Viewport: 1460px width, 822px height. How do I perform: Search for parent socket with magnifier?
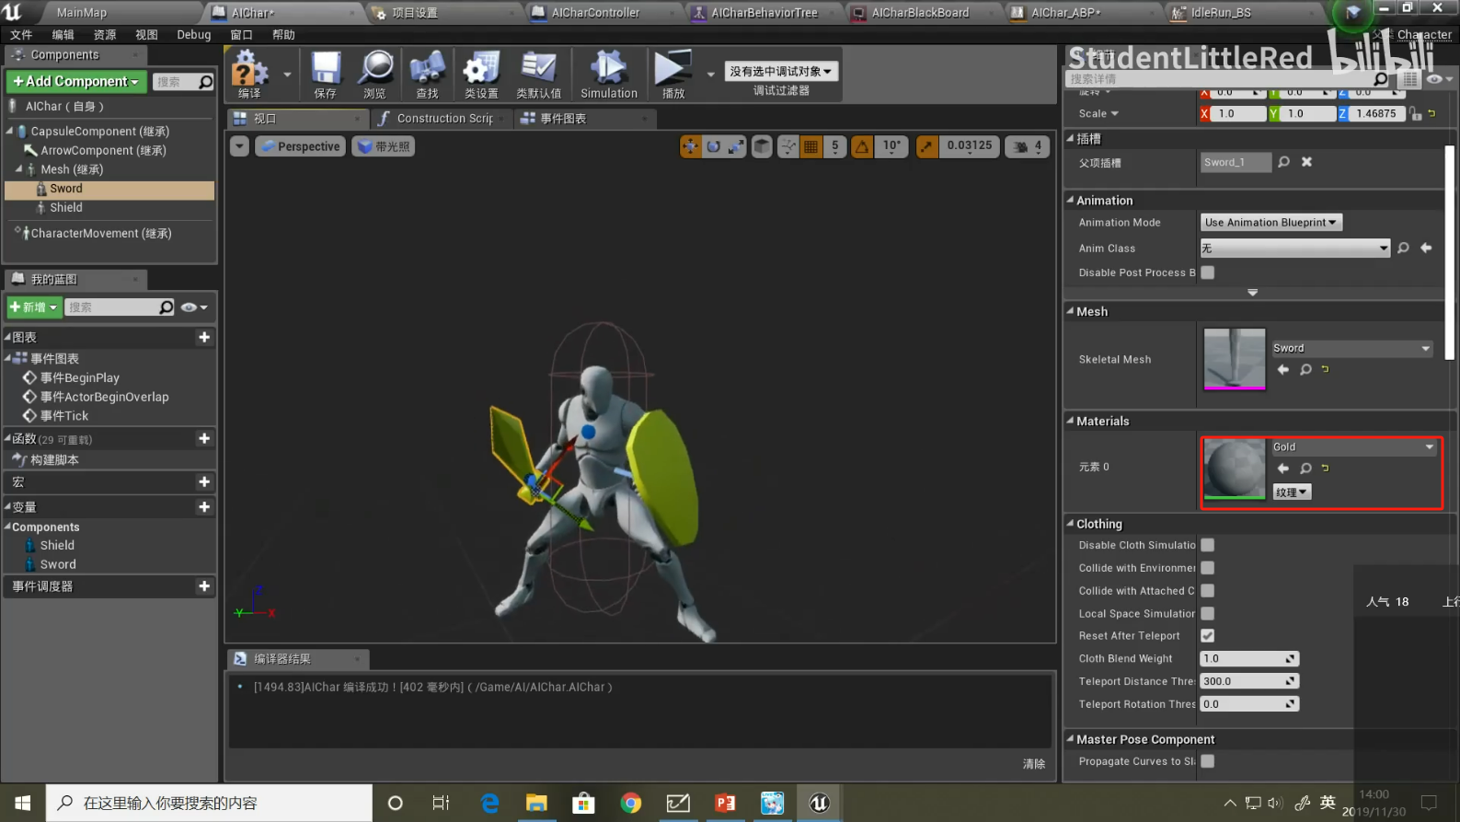point(1283,162)
